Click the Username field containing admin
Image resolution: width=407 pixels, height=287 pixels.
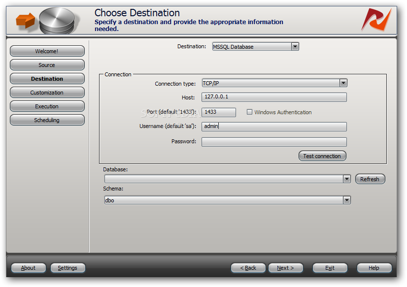tap(274, 127)
